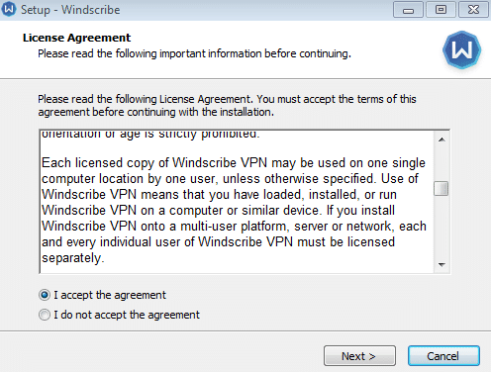Click the 'Please read the following License Agreement' instruction text
The image size is (491, 372).
click(x=227, y=106)
